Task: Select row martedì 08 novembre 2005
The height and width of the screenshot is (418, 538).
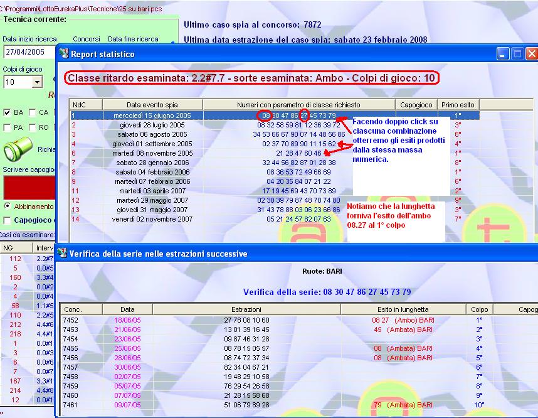Action: pyautogui.click(x=275, y=153)
